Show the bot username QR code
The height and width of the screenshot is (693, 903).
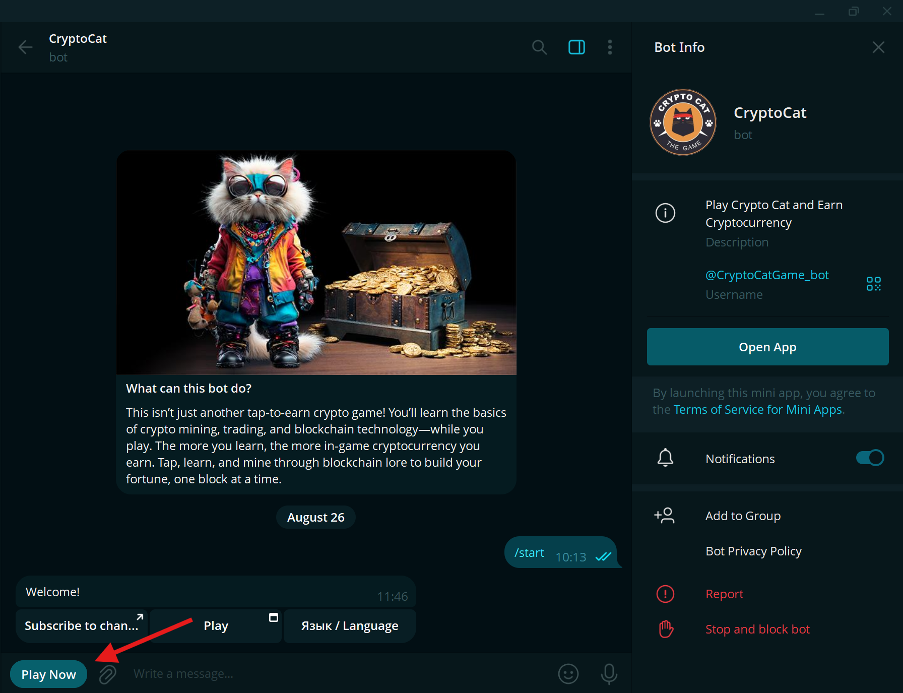(873, 284)
